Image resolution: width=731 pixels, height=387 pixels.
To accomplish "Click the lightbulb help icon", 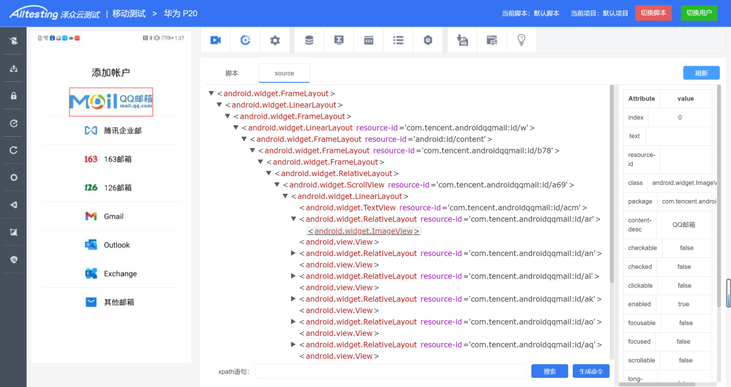I will point(521,40).
